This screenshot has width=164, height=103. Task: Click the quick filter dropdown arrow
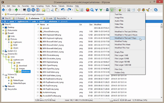[x=115, y=10]
